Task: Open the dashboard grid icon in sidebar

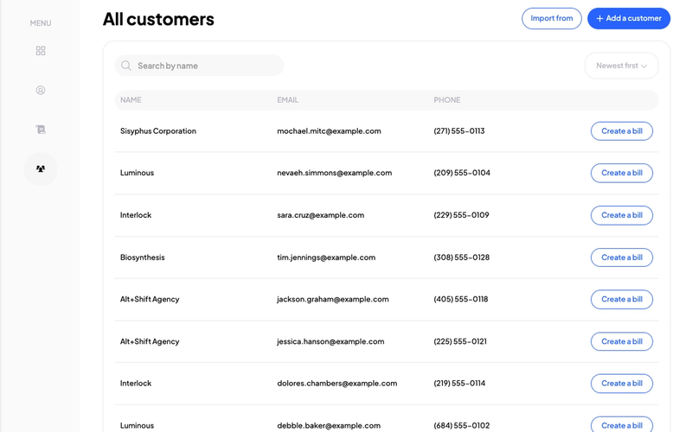Action: pyautogui.click(x=41, y=51)
